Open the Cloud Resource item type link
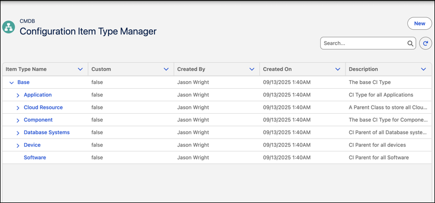The width and height of the screenshot is (435, 203). [43, 107]
